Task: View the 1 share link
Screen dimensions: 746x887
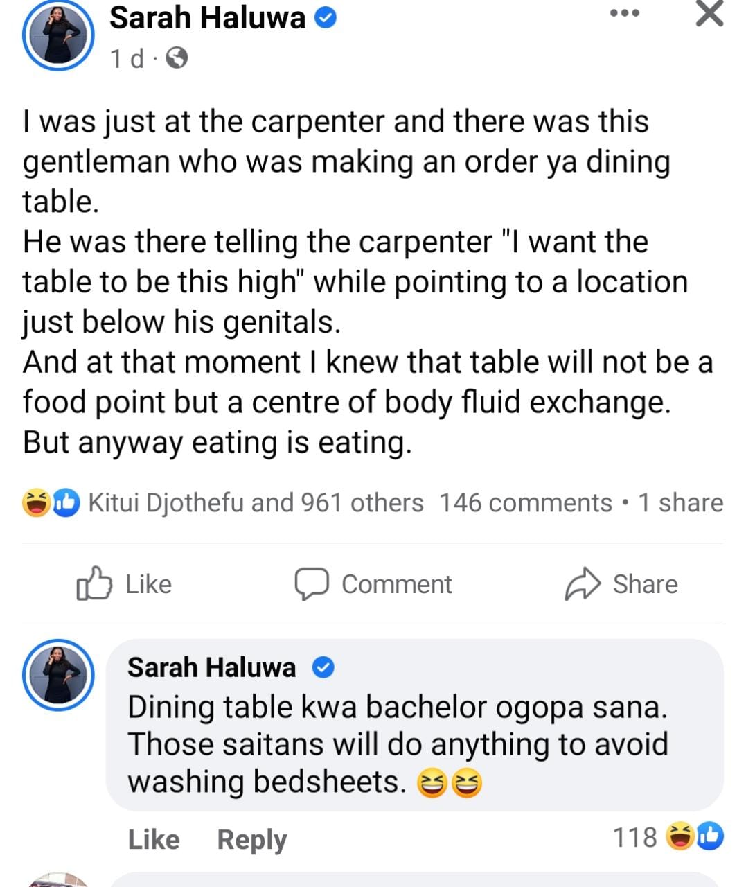Action: (x=680, y=503)
